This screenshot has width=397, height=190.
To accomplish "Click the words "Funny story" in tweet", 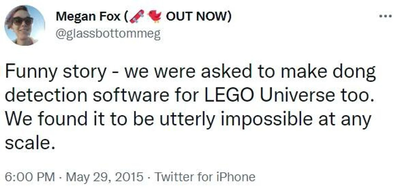I will (56, 72).
